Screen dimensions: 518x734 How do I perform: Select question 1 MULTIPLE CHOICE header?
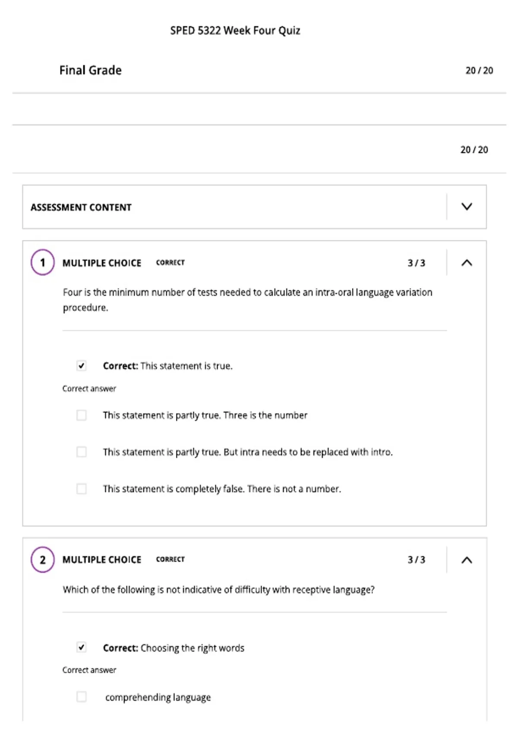(x=102, y=263)
